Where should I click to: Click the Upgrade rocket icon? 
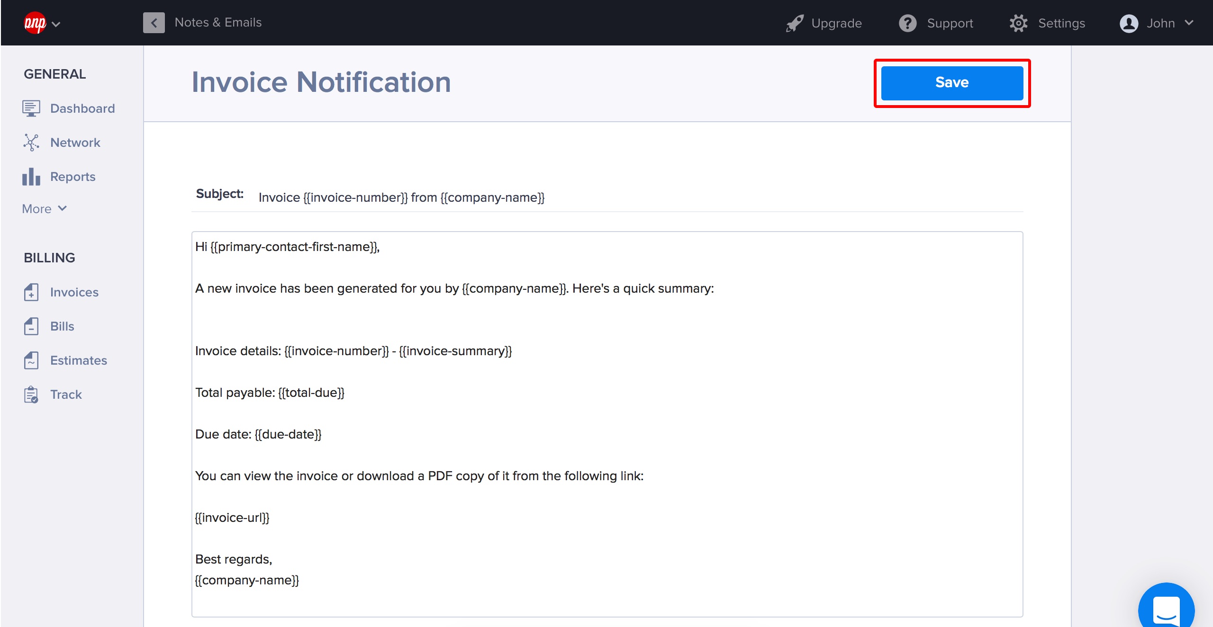tap(795, 23)
